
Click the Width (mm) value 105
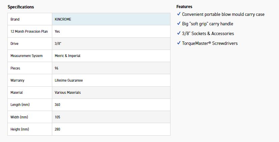(57, 117)
